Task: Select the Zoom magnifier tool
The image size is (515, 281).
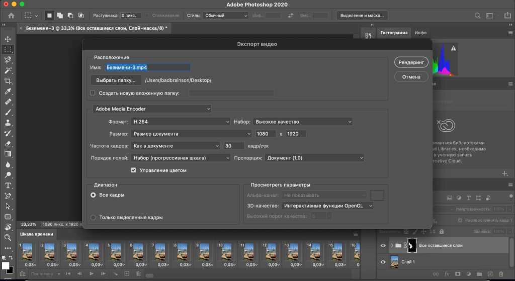Action: [8, 237]
